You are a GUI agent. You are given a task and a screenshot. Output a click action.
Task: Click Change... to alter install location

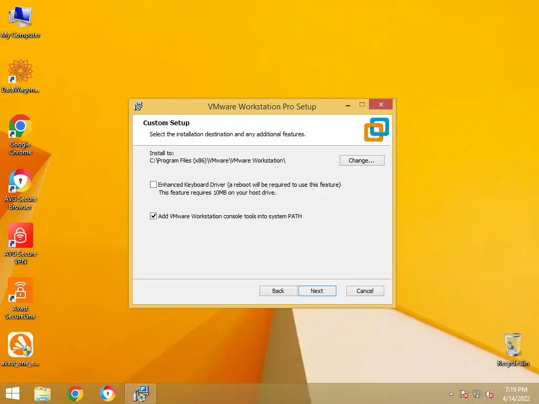362,160
